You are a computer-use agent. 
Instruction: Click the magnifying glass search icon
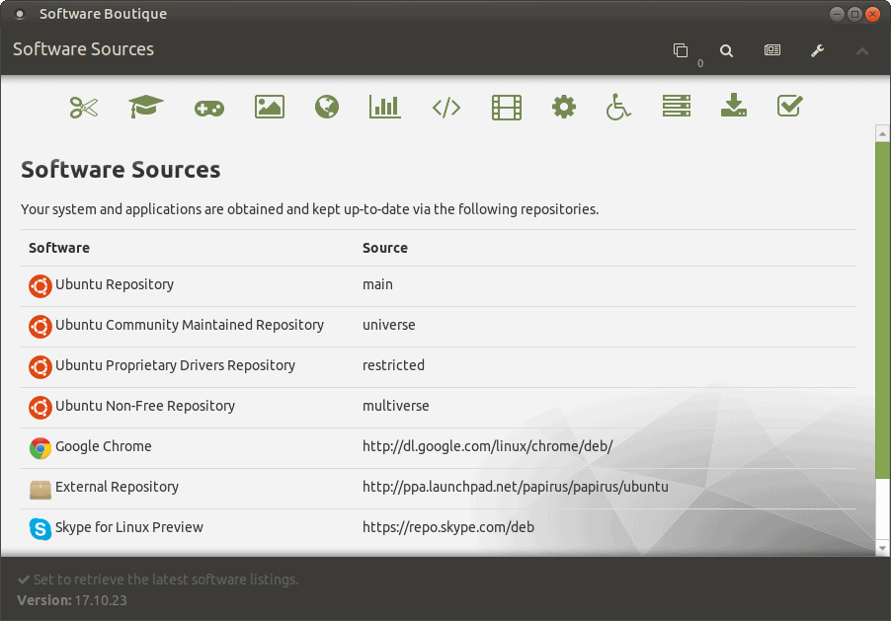(x=726, y=50)
